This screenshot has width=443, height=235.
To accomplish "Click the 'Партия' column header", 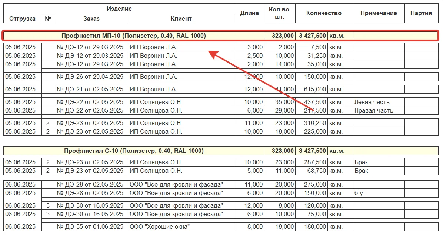I will point(421,13).
